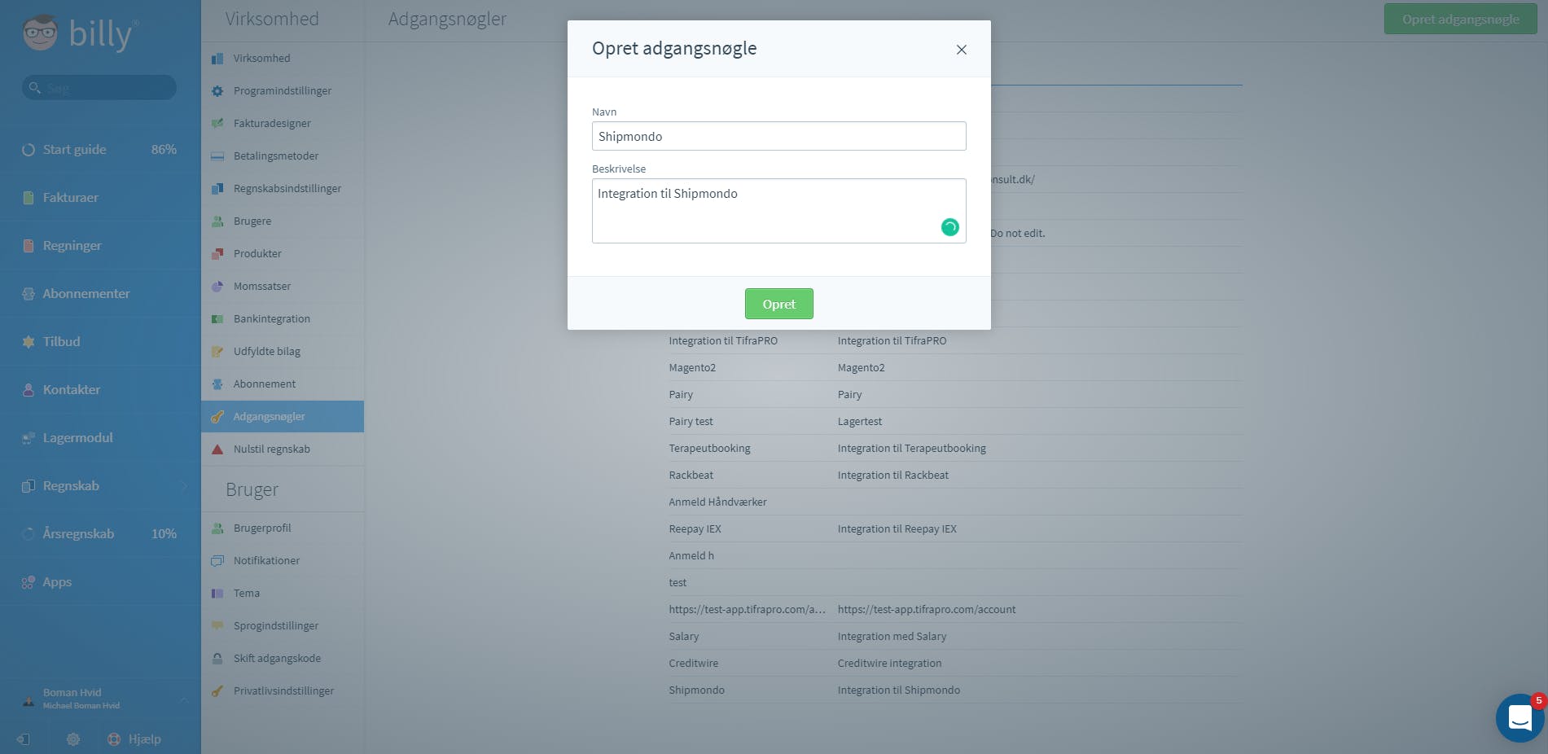Open Årsregnskab progress item
The width and height of the screenshot is (1548, 754).
coord(100,534)
